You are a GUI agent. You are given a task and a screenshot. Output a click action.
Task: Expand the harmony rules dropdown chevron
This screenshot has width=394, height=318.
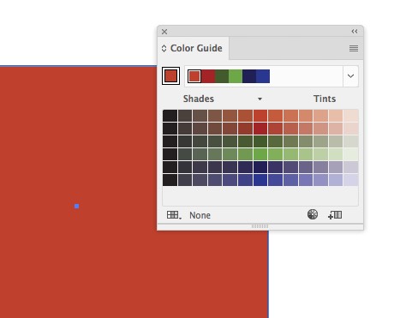click(350, 76)
